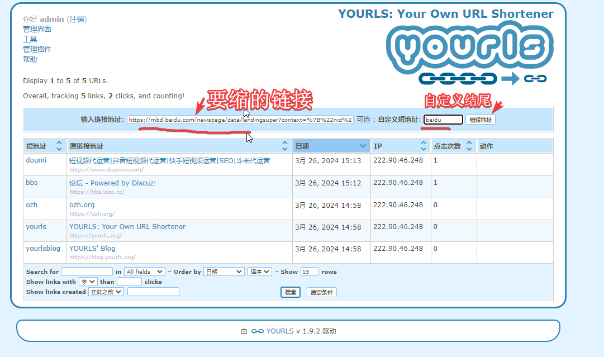This screenshot has width=604, height=357.
Task: Click the chain icon in the footer
Action: (257, 331)
